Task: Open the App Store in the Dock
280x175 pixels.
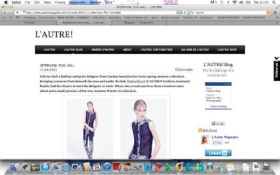Action: [45, 167]
